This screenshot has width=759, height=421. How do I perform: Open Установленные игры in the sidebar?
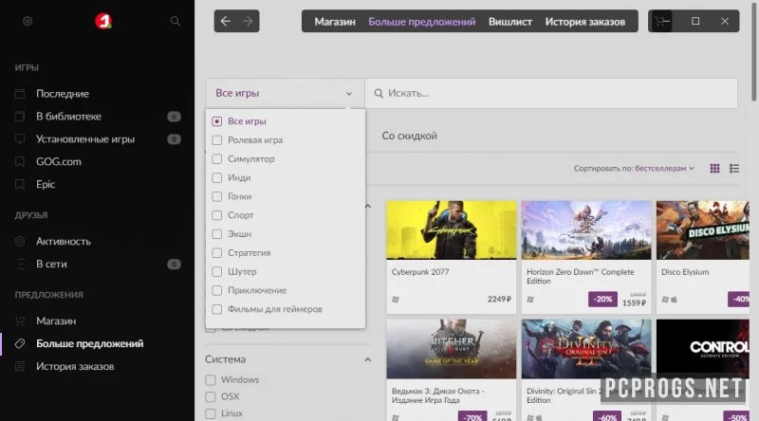tap(85, 138)
